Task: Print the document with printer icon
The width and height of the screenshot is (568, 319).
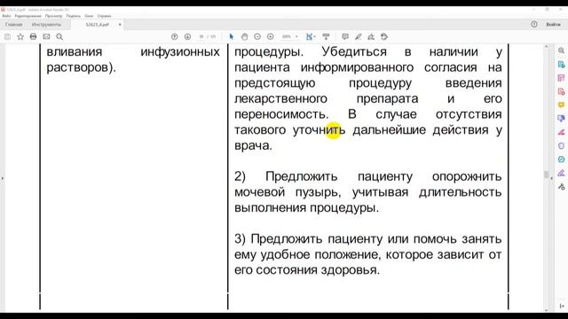Action: click(x=34, y=36)
